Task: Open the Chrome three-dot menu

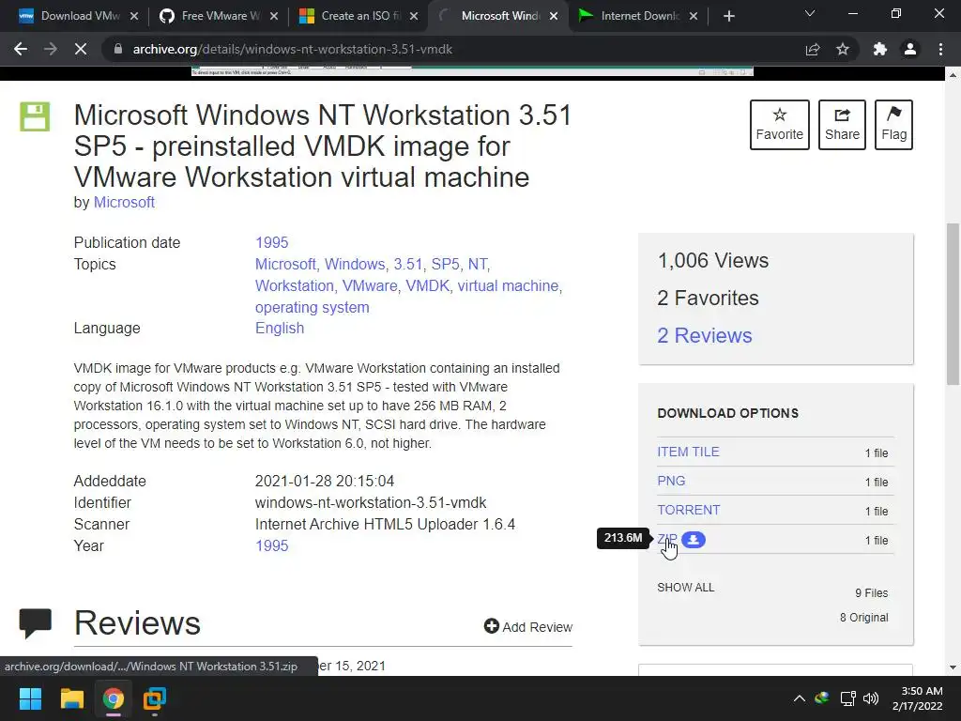Action: coord(940,49)
